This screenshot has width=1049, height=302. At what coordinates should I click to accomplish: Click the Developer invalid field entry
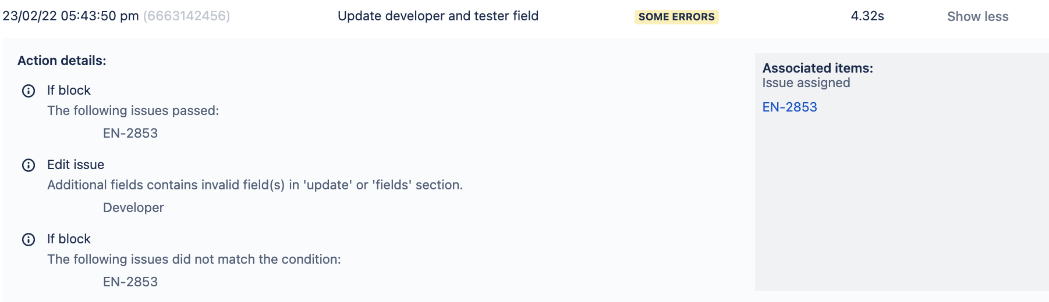pos(133,208)
